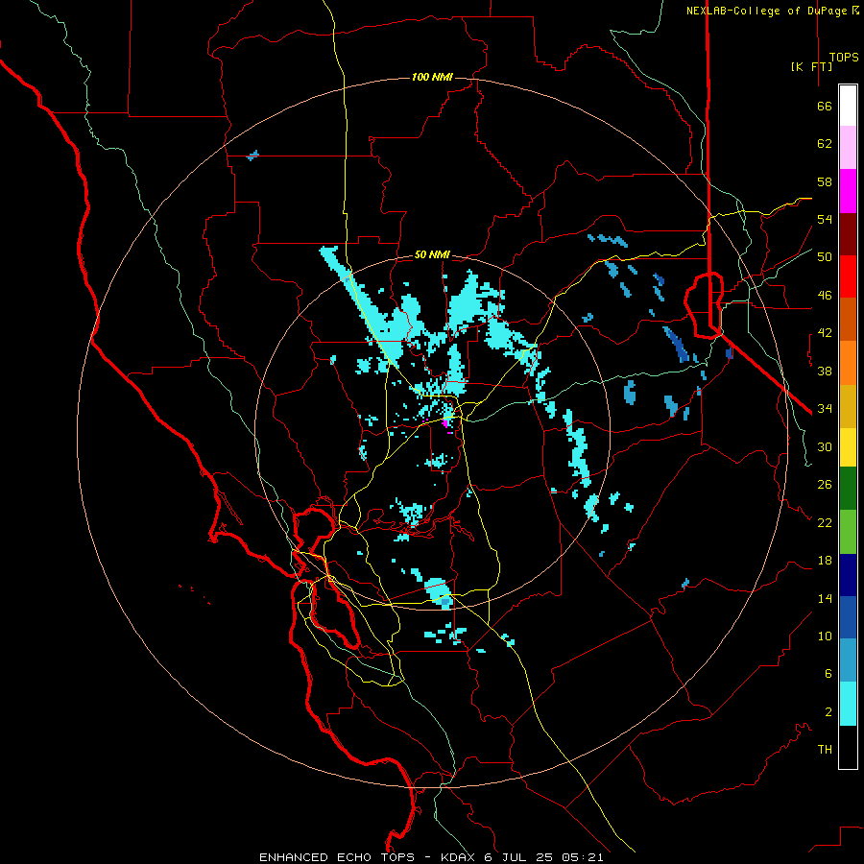
Task: Click the 22 value on the legend
Action: pyautogui.click(x=825, y=522)
